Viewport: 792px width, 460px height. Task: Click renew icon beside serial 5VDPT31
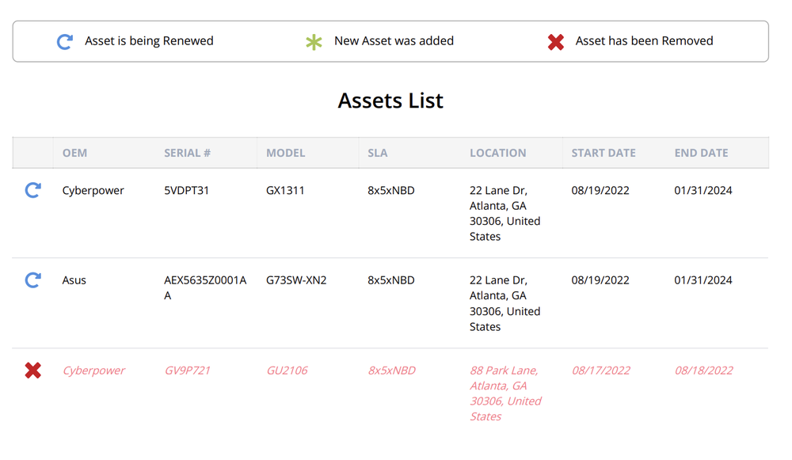pos(32,190)
